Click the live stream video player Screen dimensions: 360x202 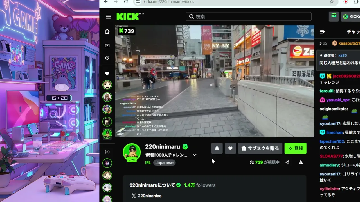[215, 81]
